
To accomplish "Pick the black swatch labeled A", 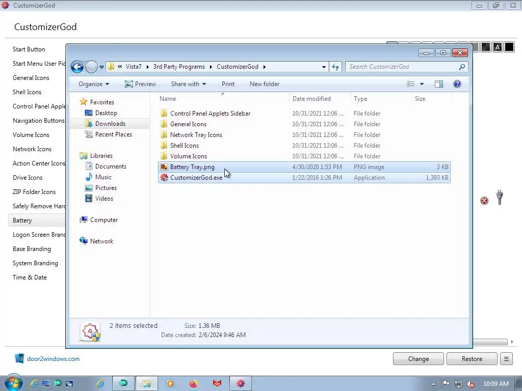I will click(498, 47).
